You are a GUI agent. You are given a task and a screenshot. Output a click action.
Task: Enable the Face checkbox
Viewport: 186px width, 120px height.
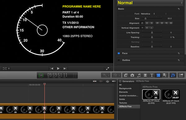(119, 53)
